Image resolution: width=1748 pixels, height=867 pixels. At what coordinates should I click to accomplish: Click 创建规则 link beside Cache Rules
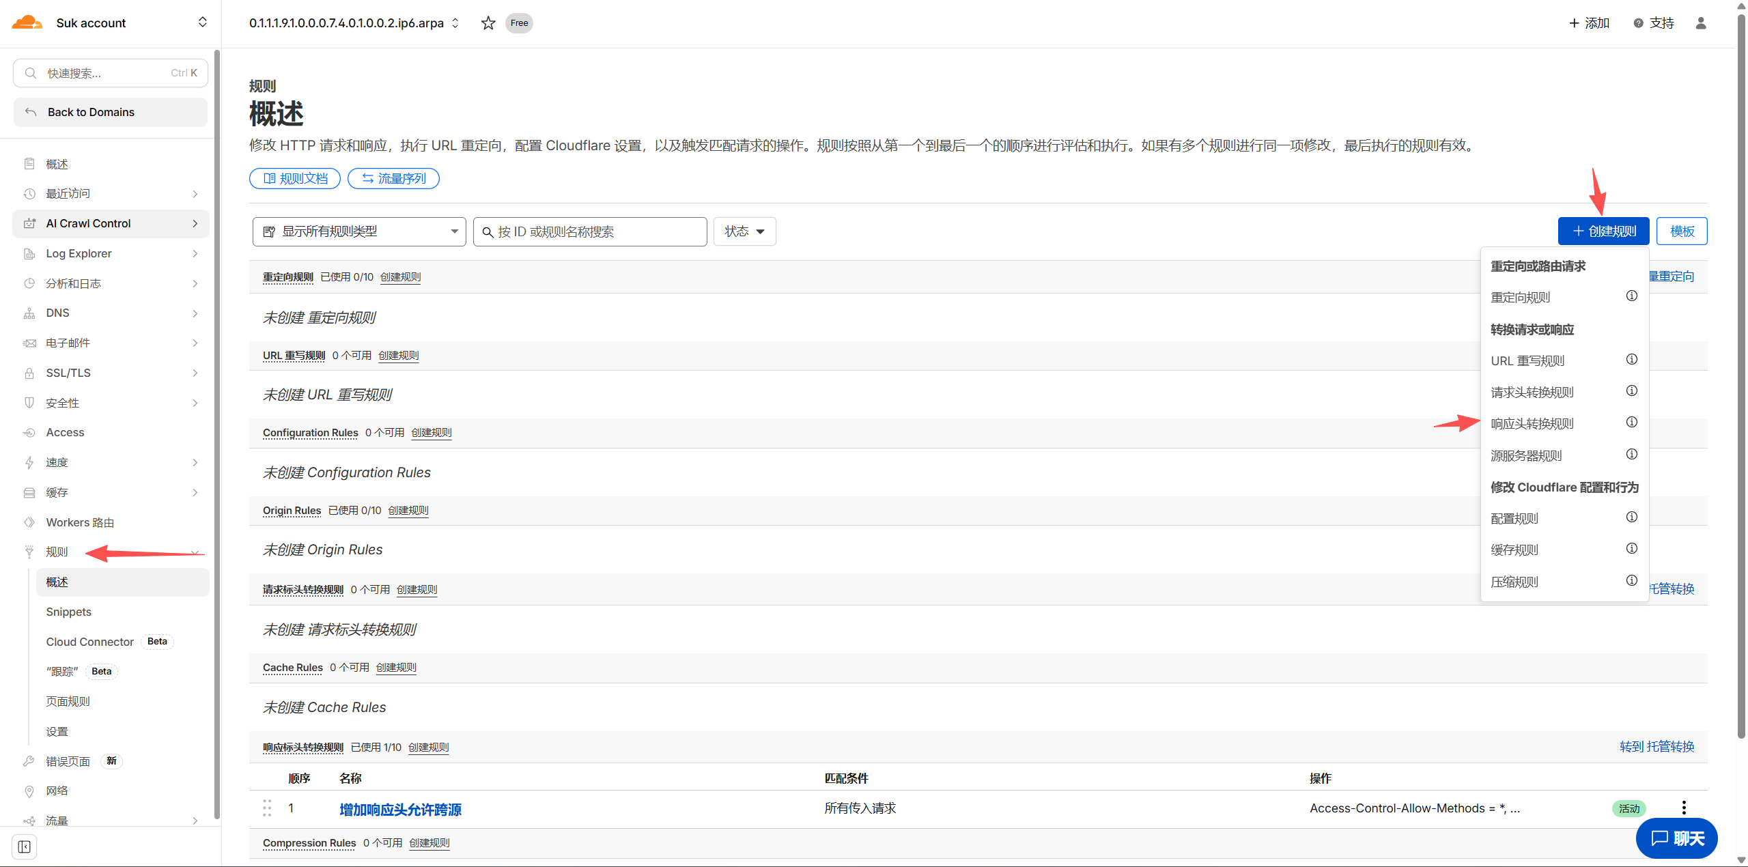coord(396,668)
